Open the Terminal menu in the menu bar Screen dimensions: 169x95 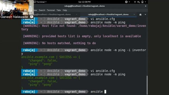click(x=51, y=10)
